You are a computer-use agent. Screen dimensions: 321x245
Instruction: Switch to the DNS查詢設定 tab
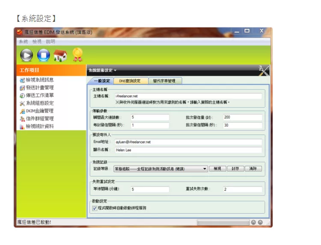130,81
